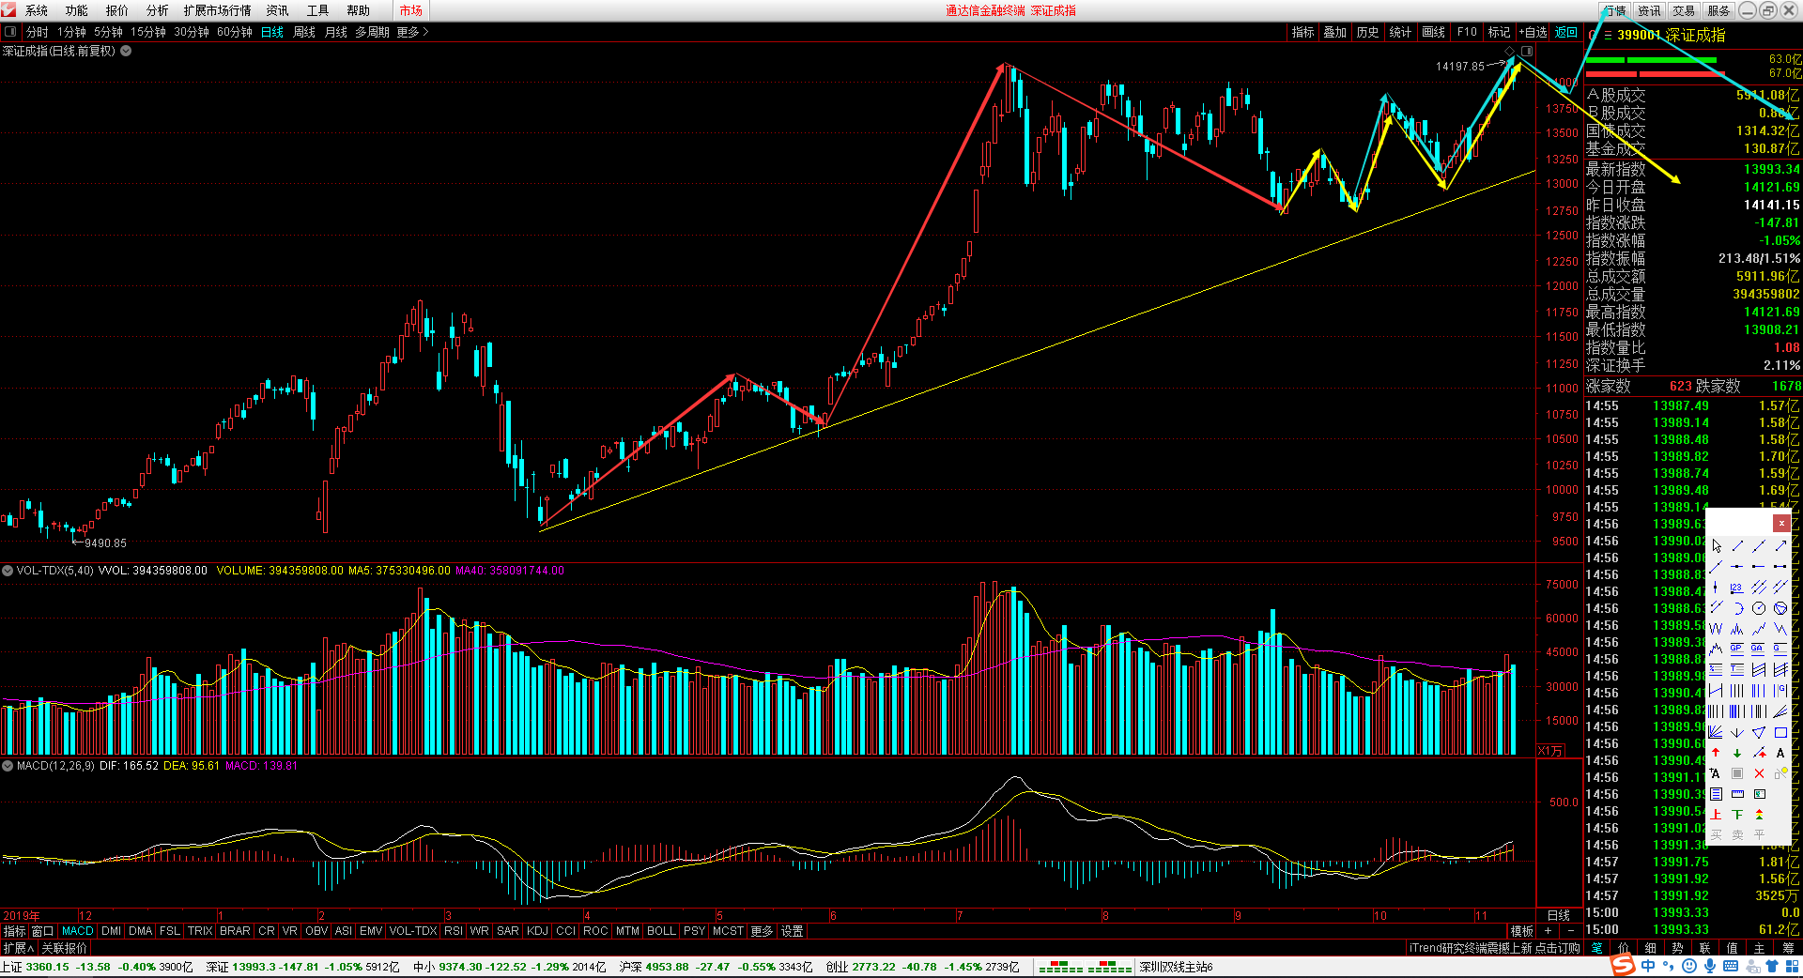This screenshot has width=1803, height=978.
Task: Open the 分析 menu
Action: (157, 10)
